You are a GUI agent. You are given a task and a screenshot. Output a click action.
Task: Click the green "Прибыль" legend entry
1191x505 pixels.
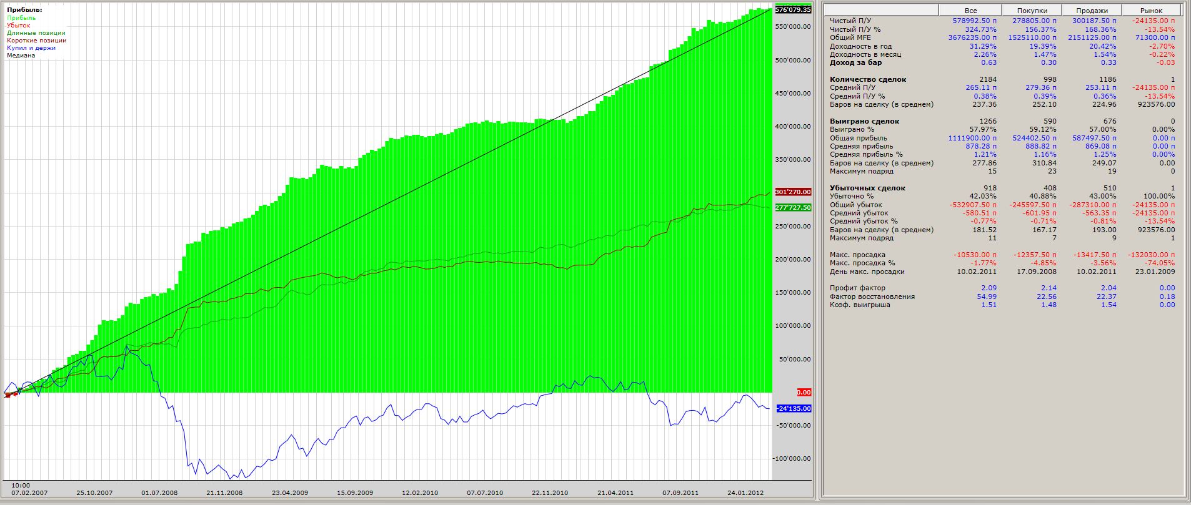(21, 18)
